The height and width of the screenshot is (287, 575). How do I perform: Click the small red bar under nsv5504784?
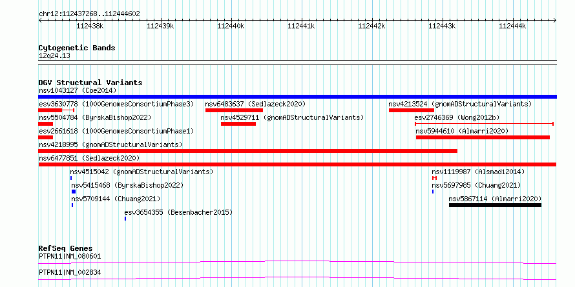pos(45,124)
